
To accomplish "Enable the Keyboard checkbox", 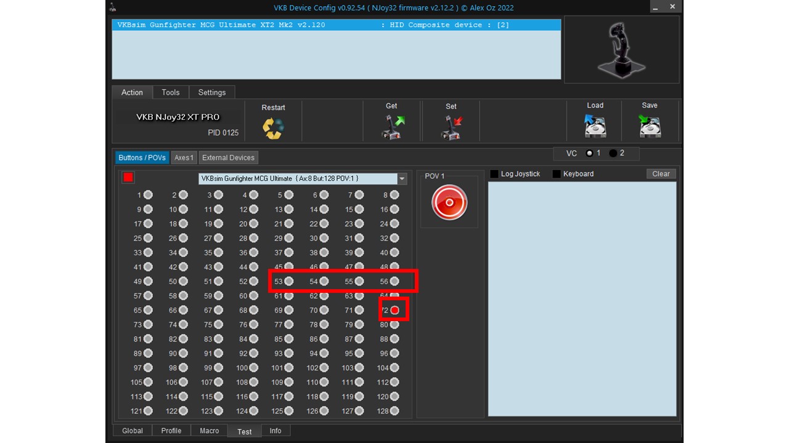I will tap(557, 174).
